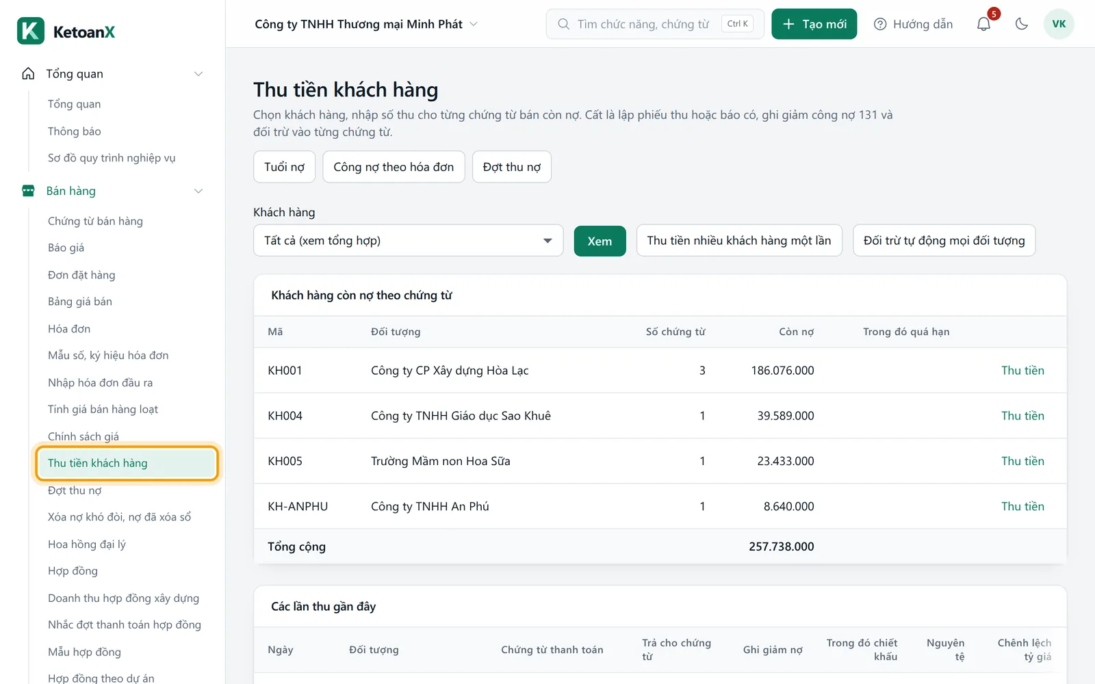Open Mẫu số, ký hiệu hóa đơn
The image size is (1095, 684).
pyautogui.click(x=108, y=356)
